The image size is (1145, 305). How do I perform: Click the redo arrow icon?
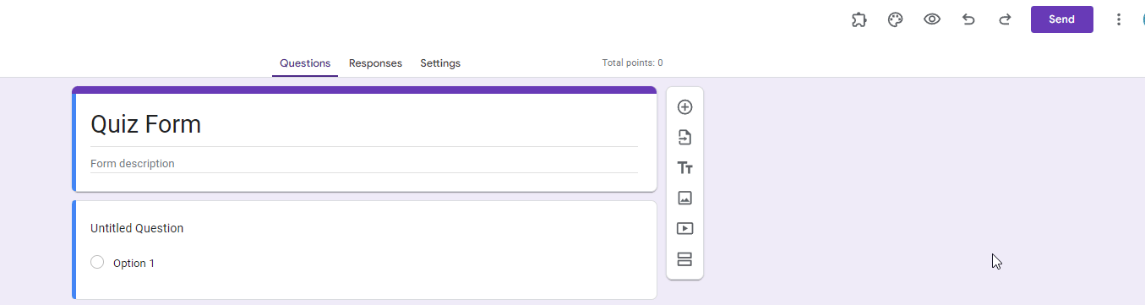(x=1005, y=19)
